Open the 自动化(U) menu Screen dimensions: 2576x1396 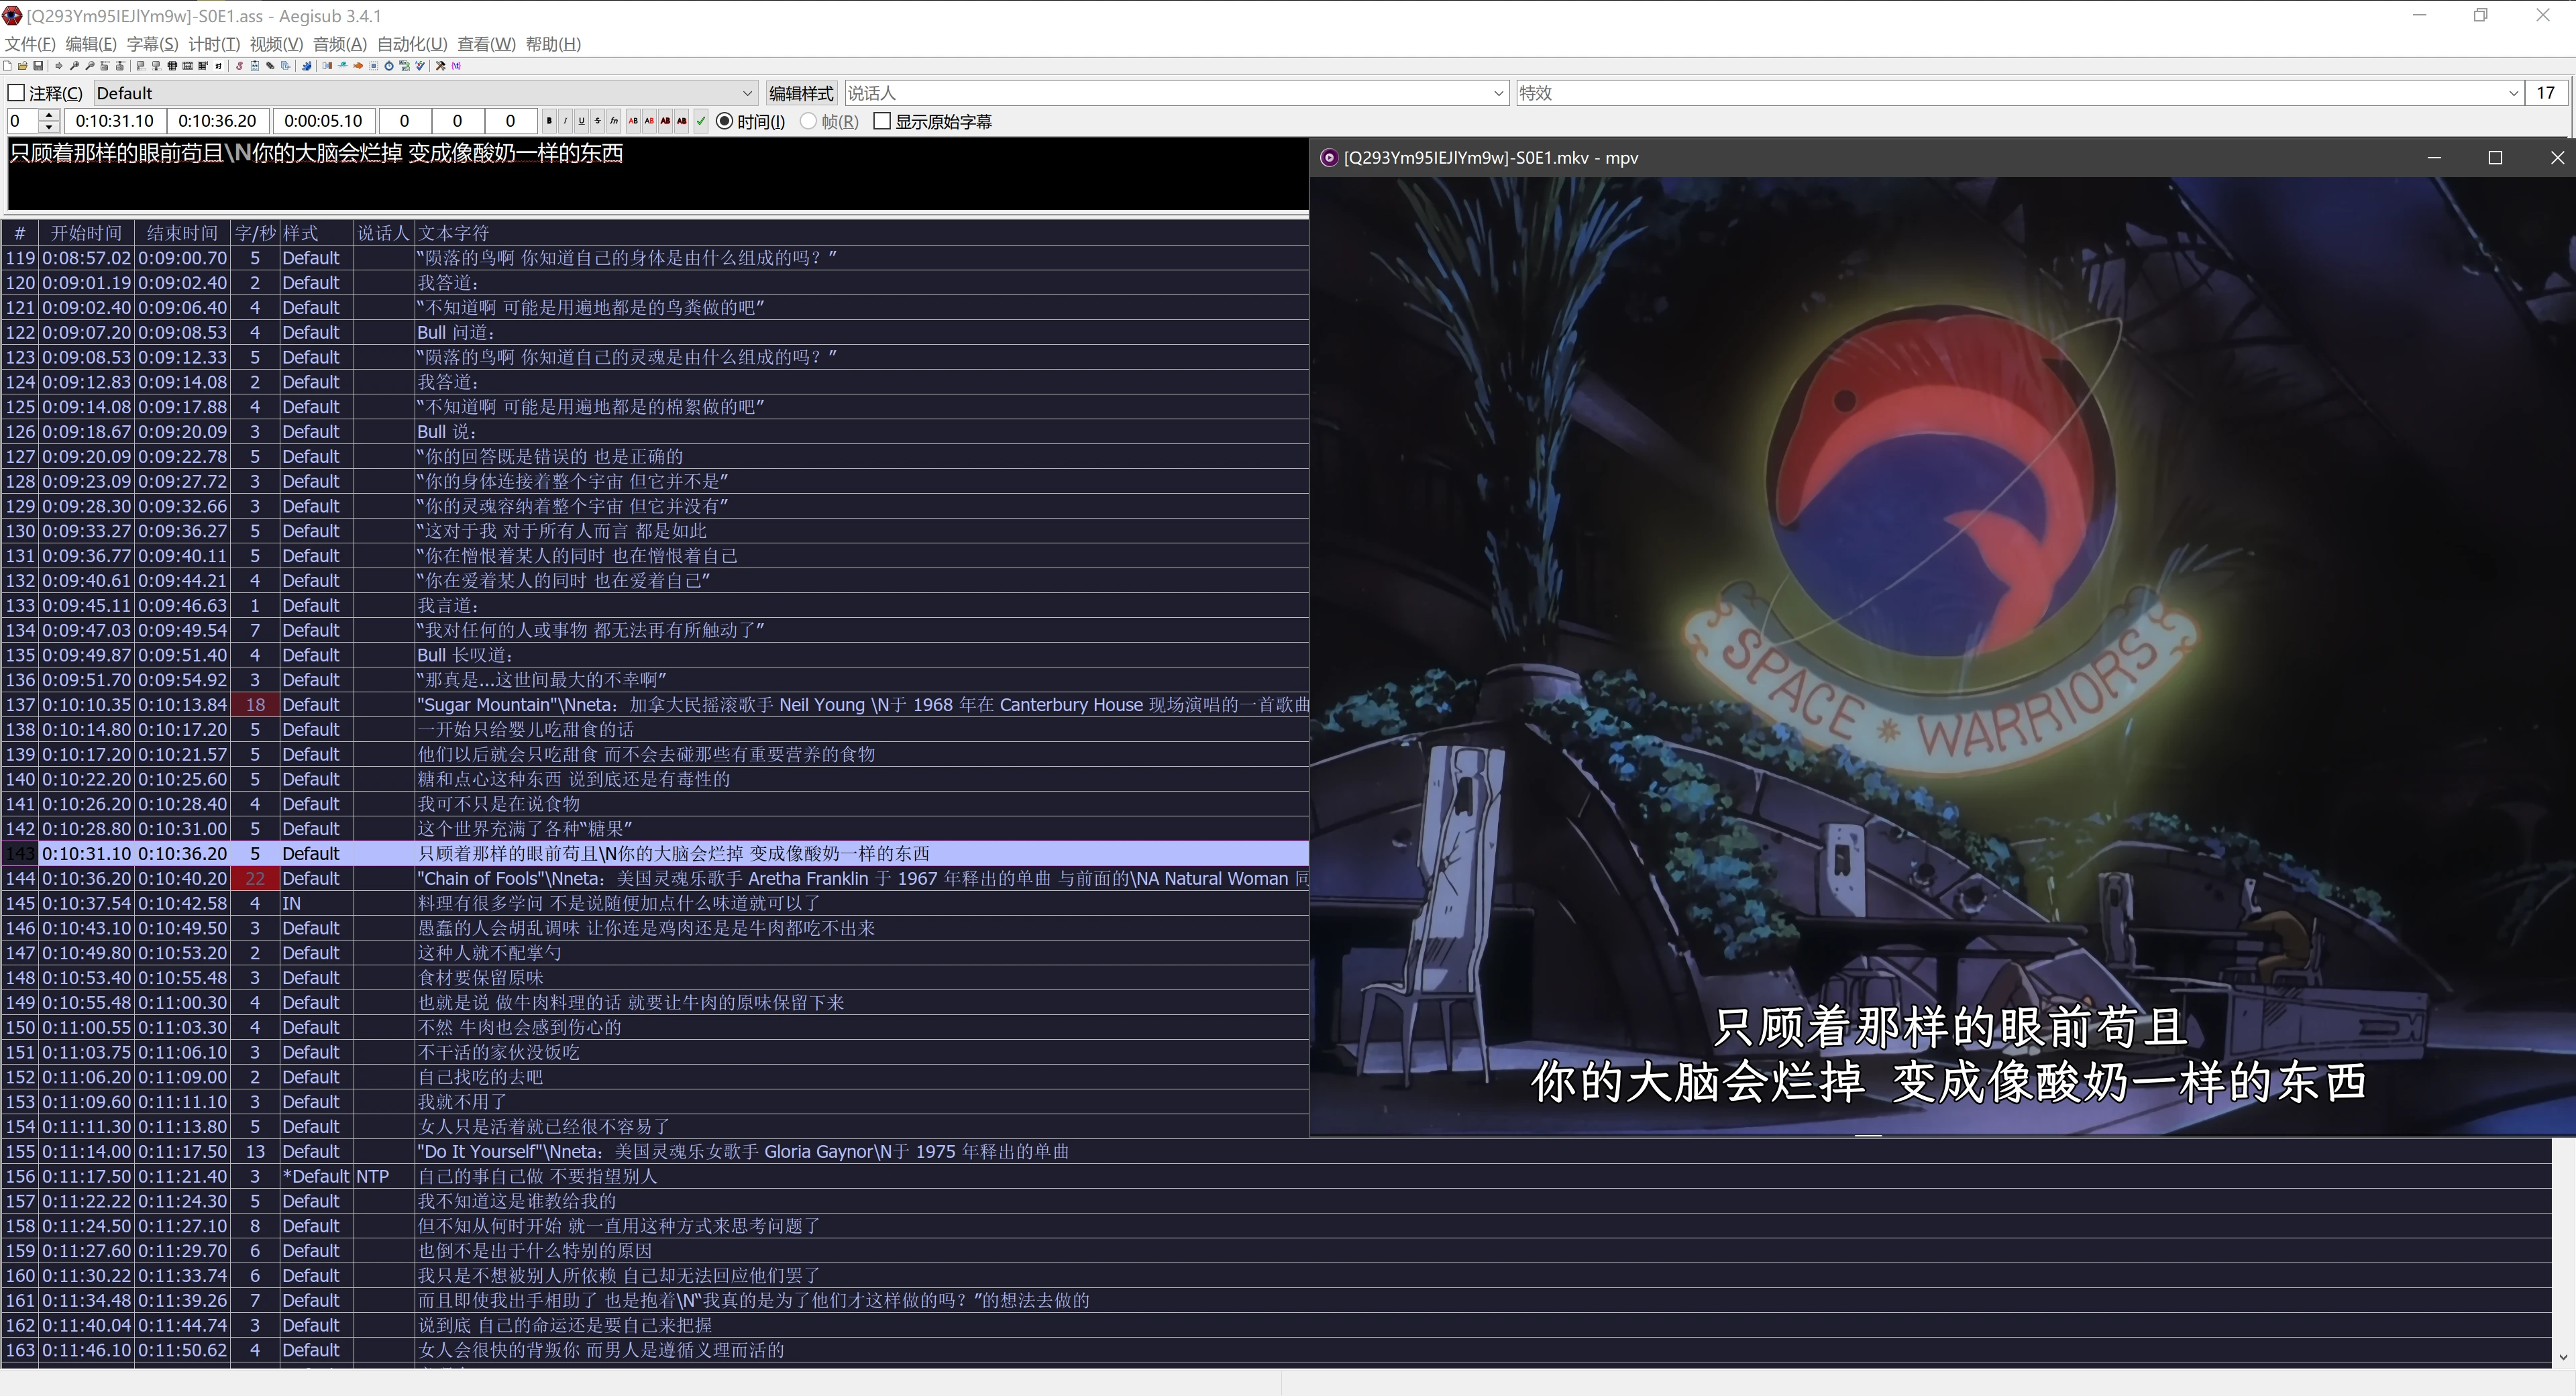tap(411, 44)
